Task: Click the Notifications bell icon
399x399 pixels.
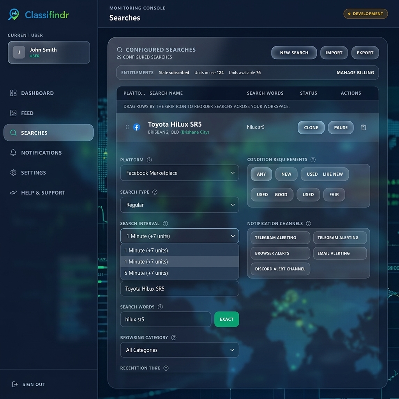Action: 13,152
